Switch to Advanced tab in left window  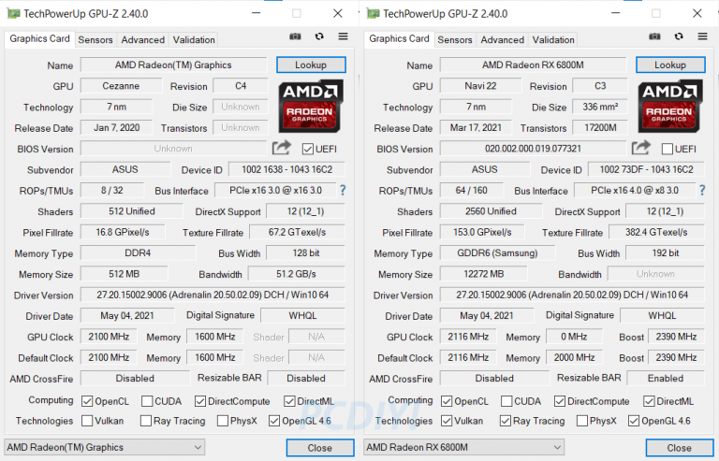coord(142,40)
